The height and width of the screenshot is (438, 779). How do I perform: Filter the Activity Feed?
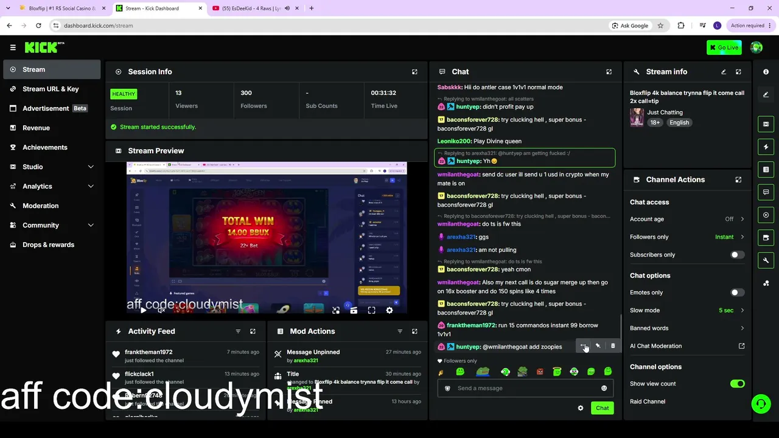238,332
